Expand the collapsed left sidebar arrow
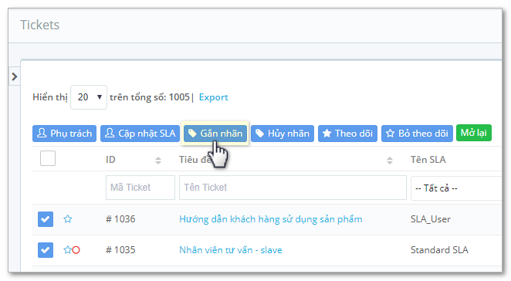The image size is (511, 281). pyautogui.click(x=15, y=76)
